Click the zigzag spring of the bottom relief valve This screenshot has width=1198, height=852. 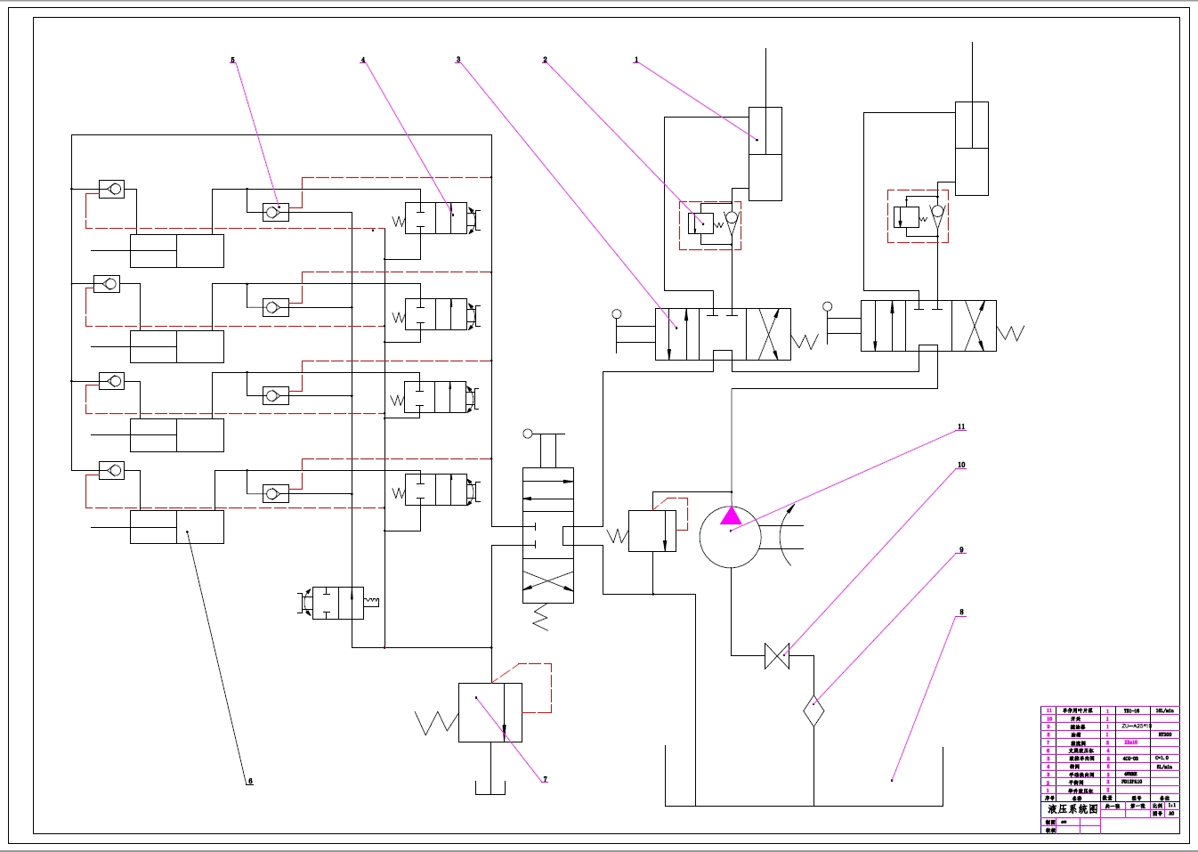(x=436, y=723)
